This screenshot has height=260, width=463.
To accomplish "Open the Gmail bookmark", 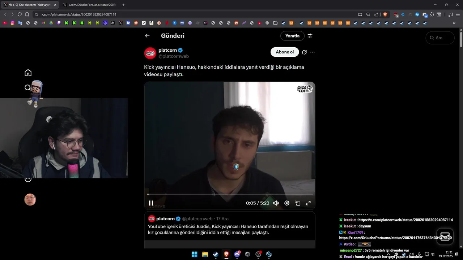I will coord(43,23).
